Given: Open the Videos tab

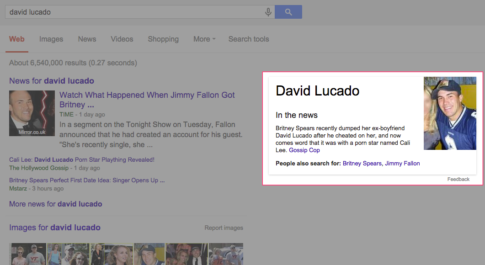Looking at the screenshot, I should pyautogui.click(x=122, y=39).
